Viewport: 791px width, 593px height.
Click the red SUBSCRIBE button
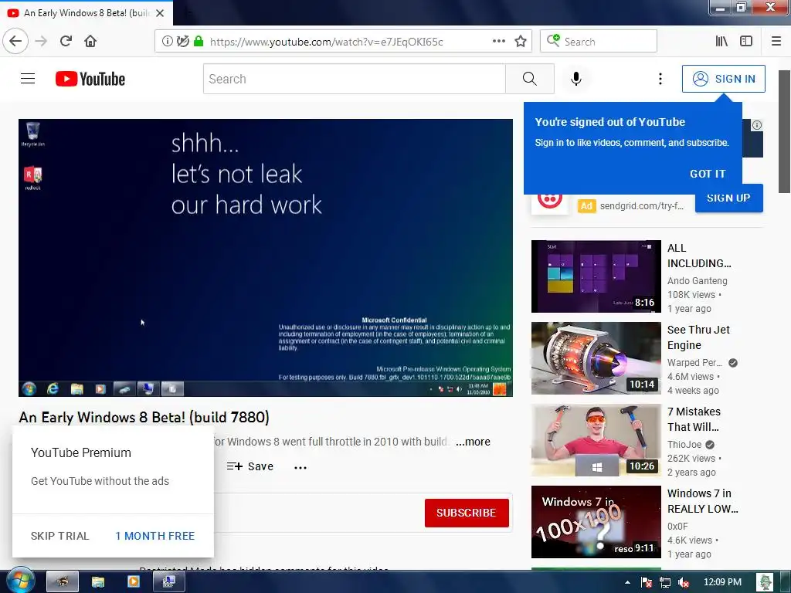pyautogui.click(x=467, y=513)
